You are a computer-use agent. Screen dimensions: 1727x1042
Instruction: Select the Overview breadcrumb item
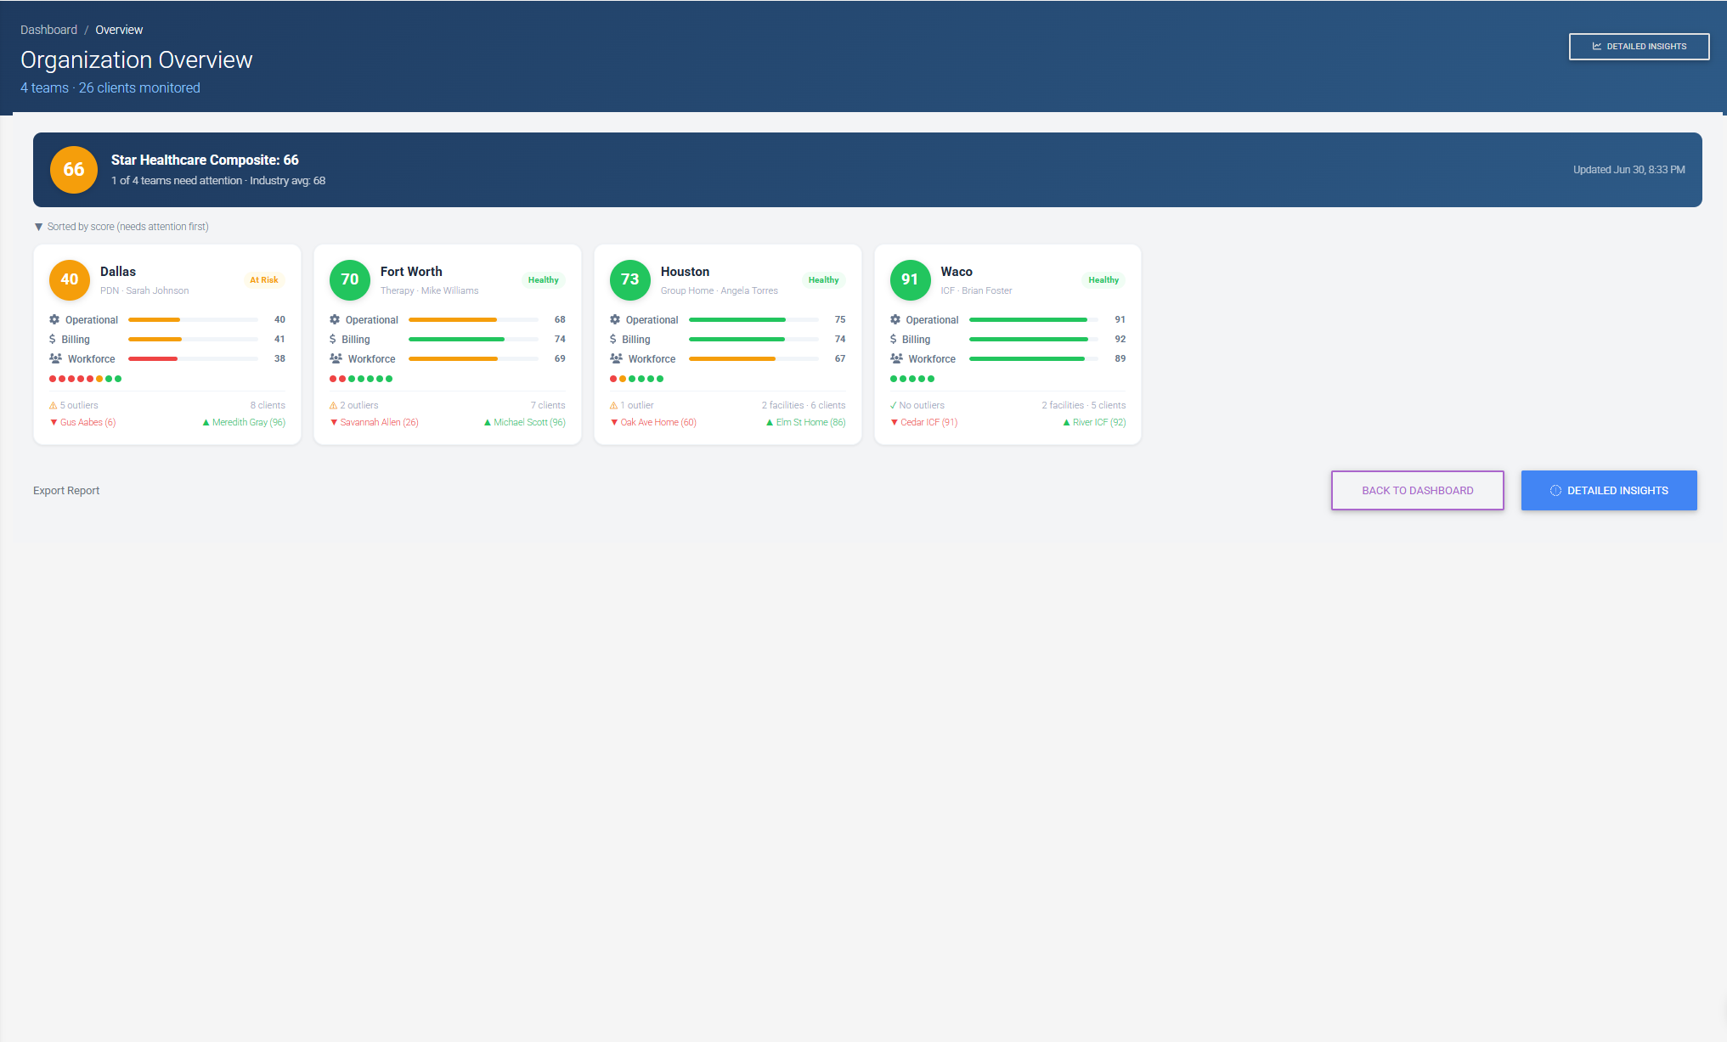pyautogui.click(x=119, y=30)
